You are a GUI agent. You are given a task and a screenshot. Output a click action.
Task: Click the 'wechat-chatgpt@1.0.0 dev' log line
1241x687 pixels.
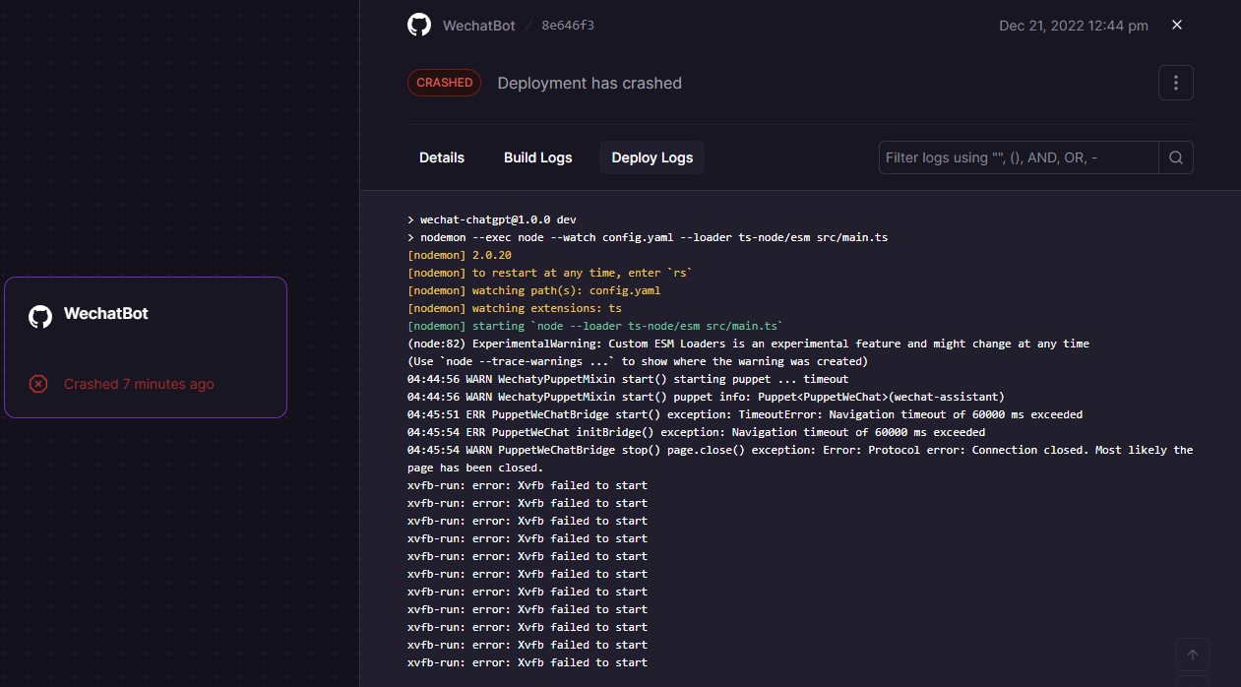point(491,219)
